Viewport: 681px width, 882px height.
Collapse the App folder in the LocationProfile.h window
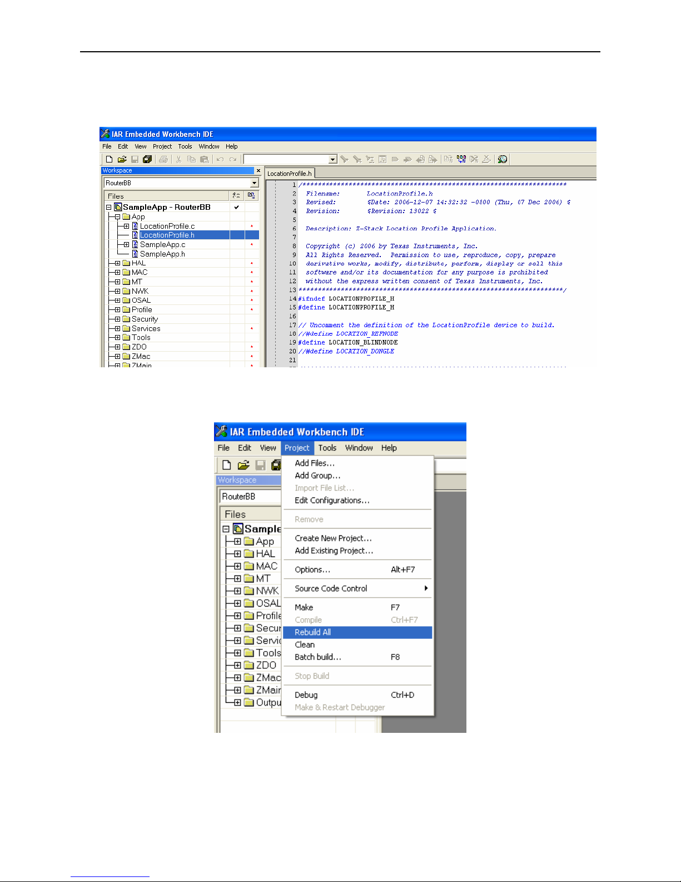pyautogui.click(x=117, y=216)
